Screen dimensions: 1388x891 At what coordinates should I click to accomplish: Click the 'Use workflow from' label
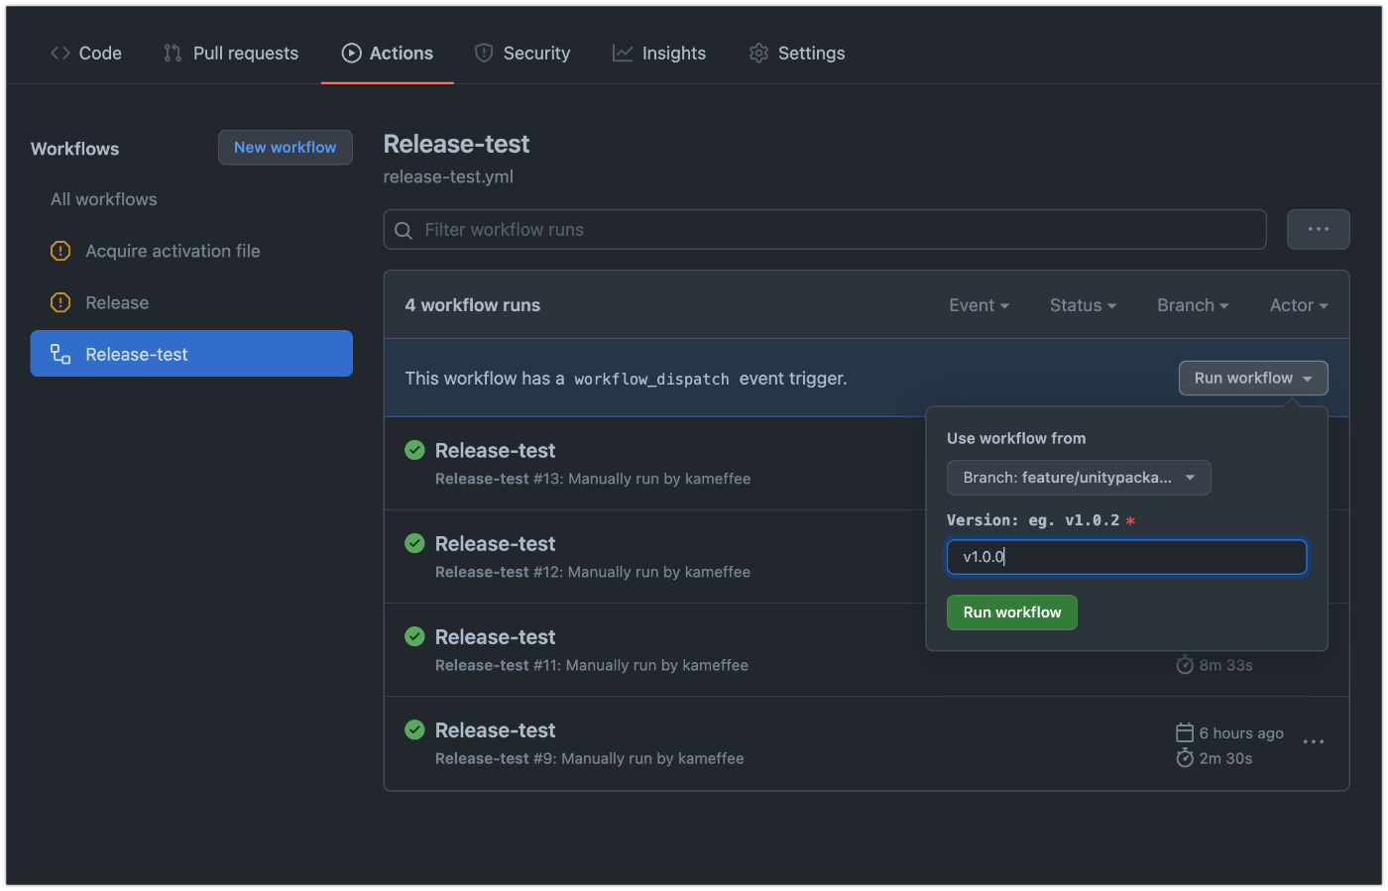1016,438
